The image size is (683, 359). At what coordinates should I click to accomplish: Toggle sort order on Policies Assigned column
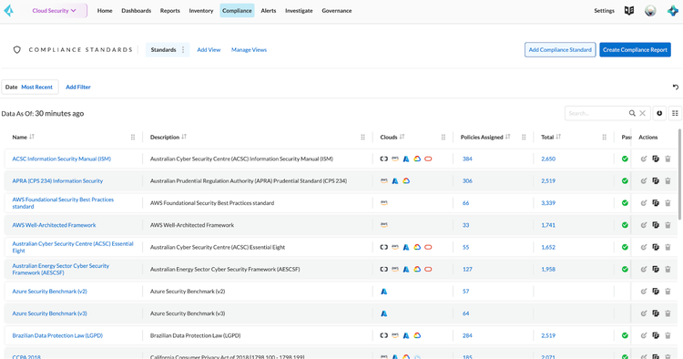[x=508, y=137]
